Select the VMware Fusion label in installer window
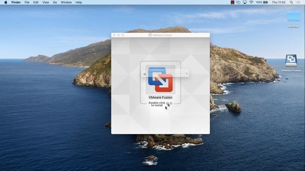 coord(160,97)
